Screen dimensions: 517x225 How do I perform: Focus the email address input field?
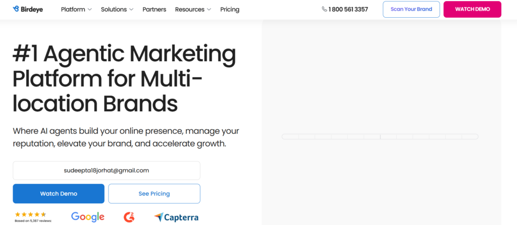[107, 170]
